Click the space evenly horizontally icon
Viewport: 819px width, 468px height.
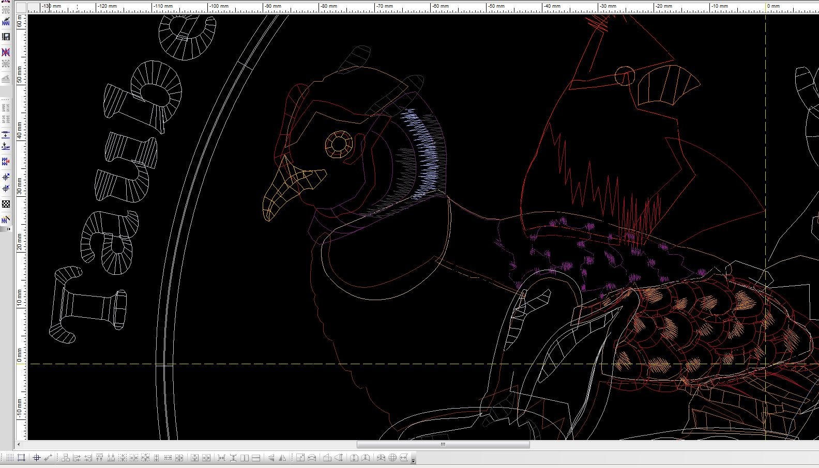coord(221,458)
